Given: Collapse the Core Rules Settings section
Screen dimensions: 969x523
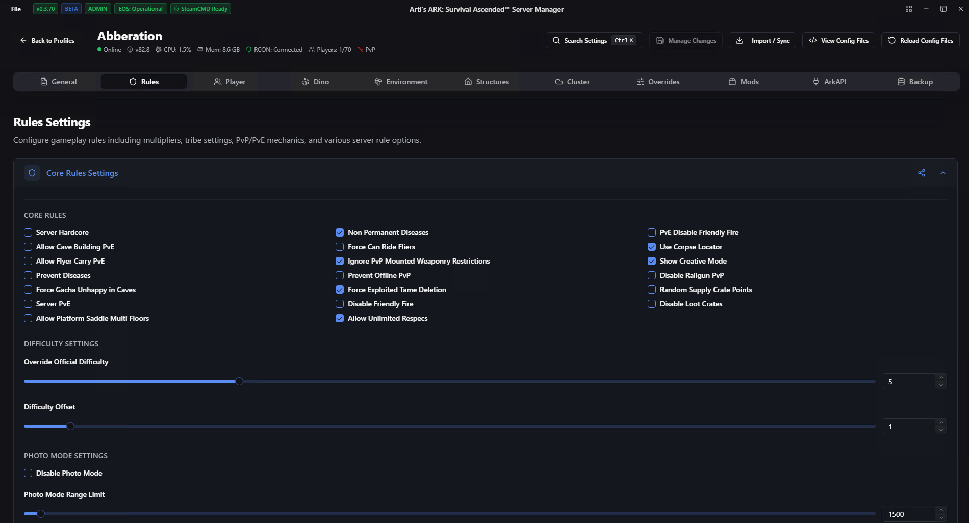Looking at the screenshot, I should [942, 173].
